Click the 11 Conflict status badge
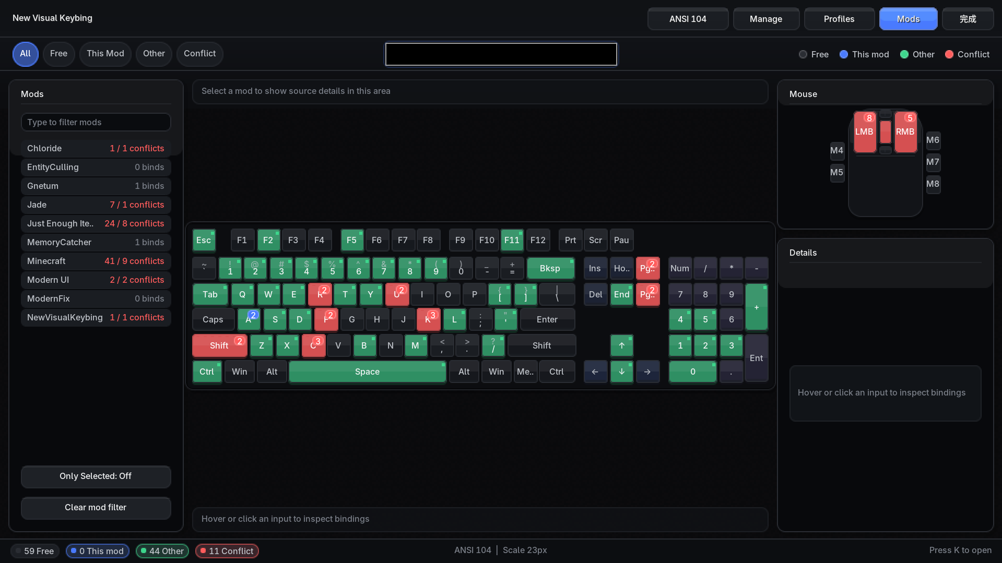 (227, 551)
